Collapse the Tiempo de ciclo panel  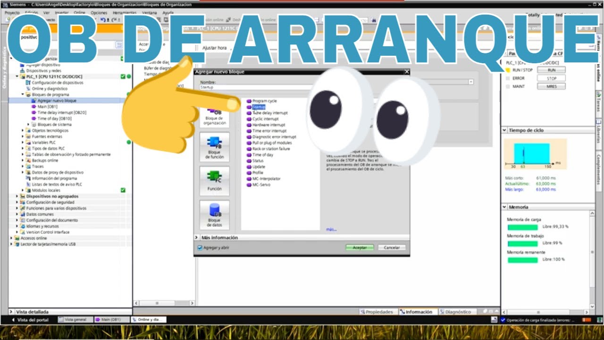pos(504,130)
